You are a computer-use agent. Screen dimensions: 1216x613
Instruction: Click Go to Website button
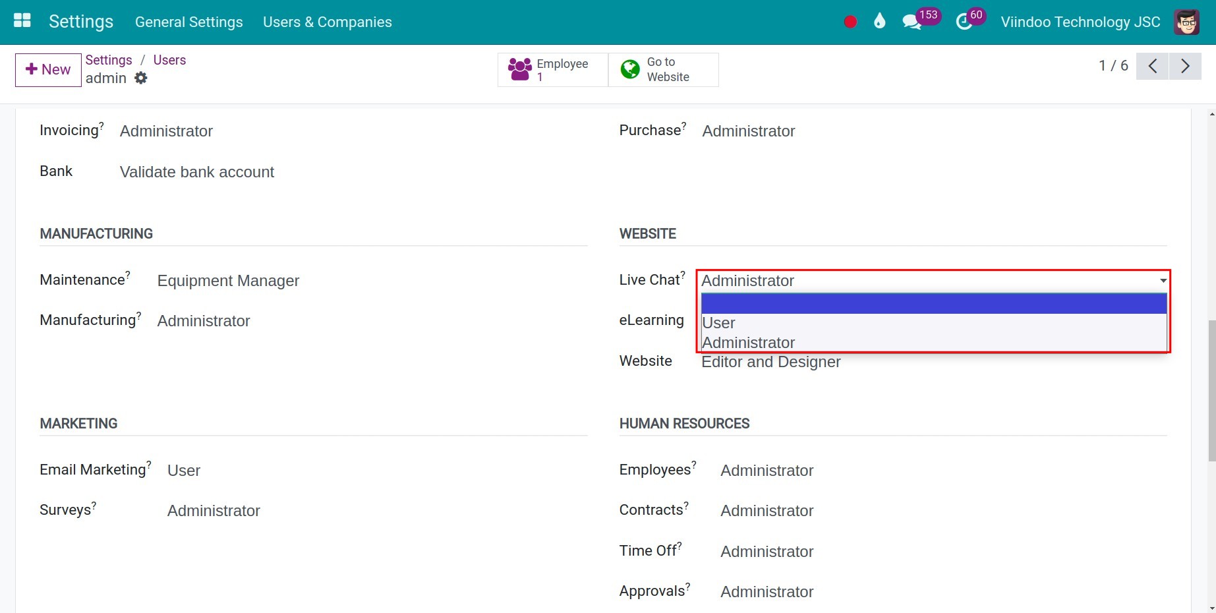pyautogui.click(x=664, y=69)
